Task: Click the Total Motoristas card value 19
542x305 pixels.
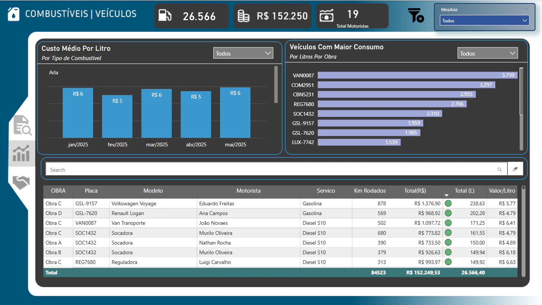Action: click(x=353, y=14)
